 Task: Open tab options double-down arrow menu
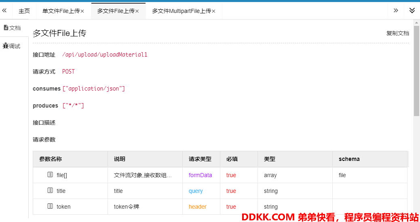[412, 11]
